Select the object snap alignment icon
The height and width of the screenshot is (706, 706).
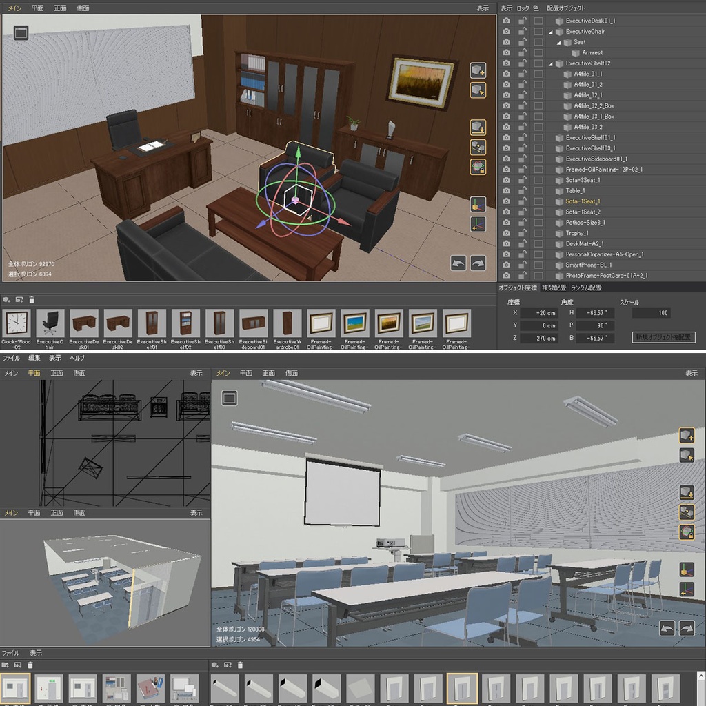[478, 147]
